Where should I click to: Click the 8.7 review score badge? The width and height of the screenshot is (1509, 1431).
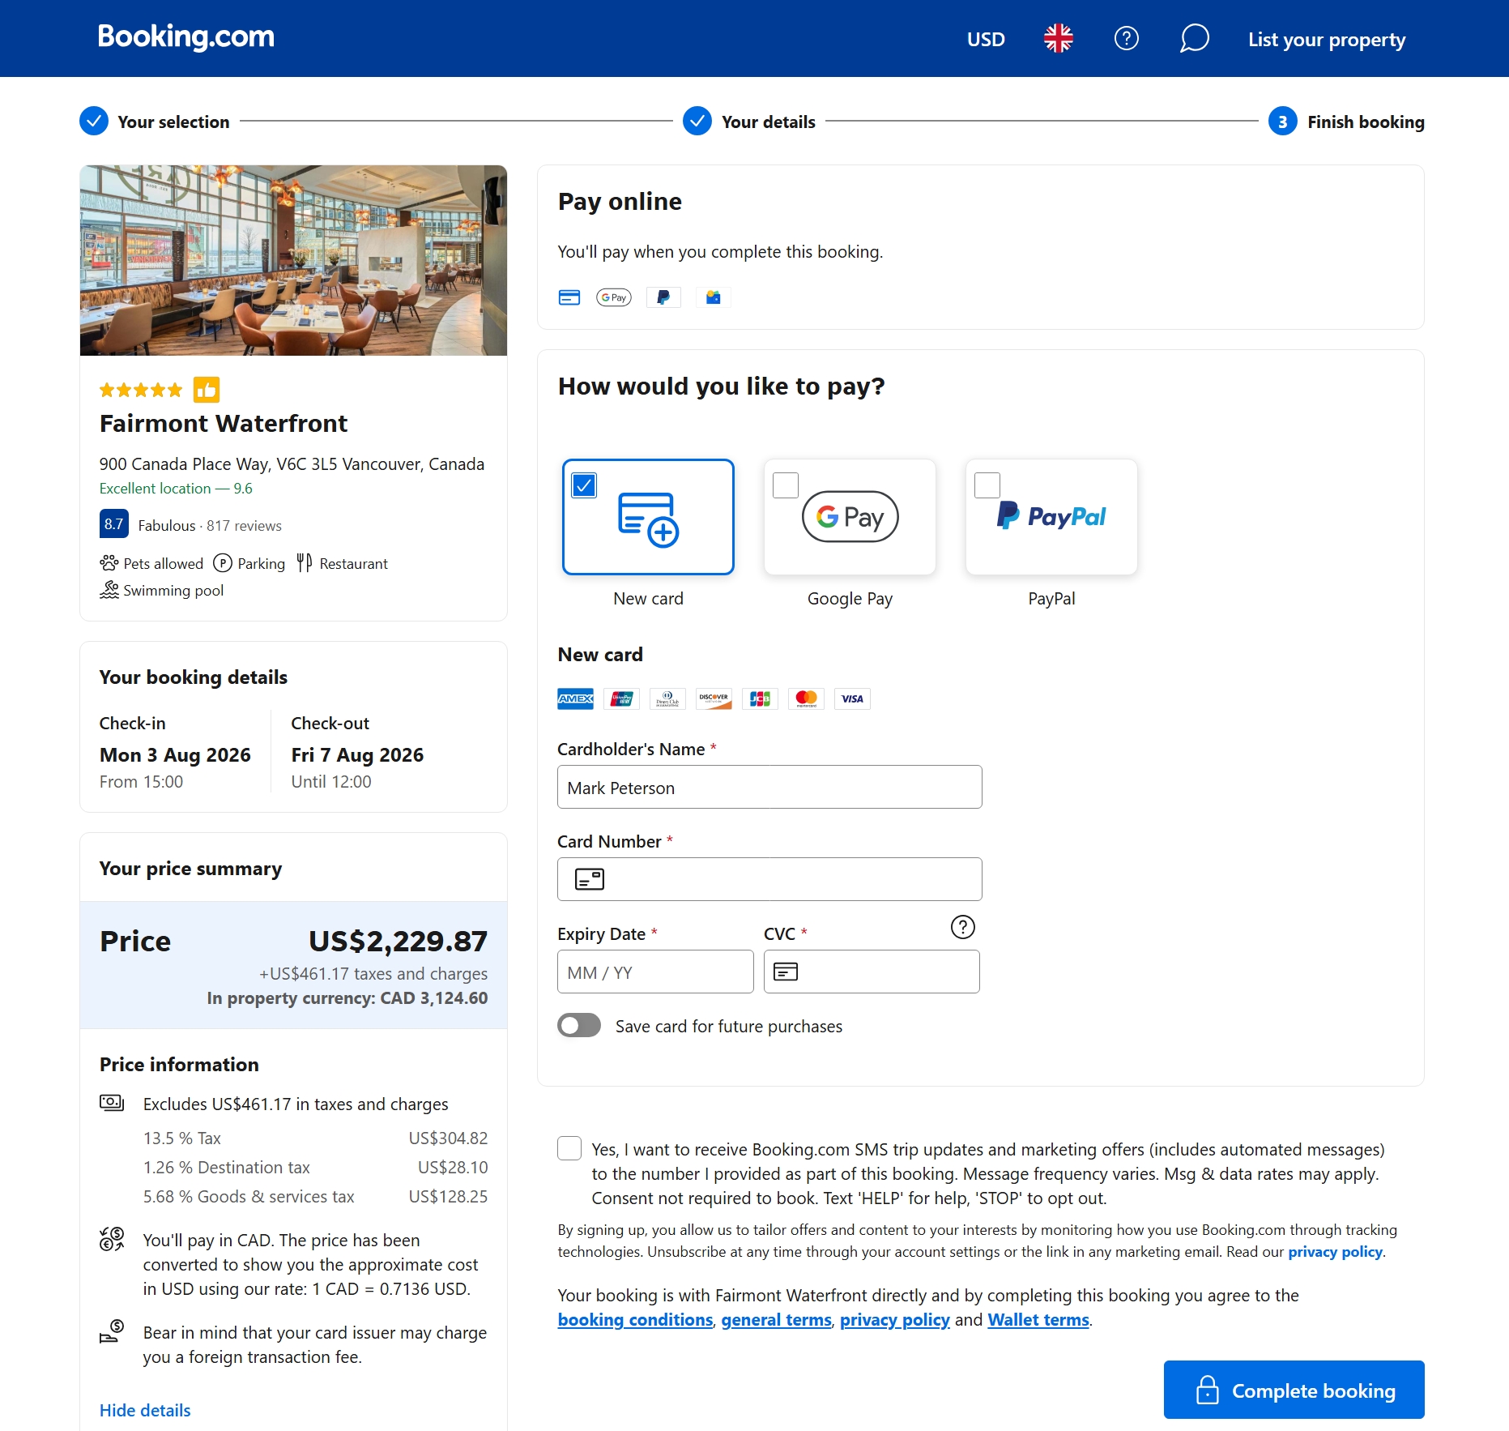pyautogui.click(x=113, y=524)
